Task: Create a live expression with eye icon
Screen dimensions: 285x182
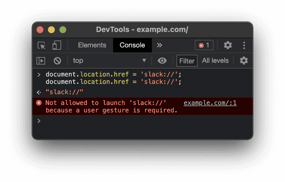Action: coord(162,61)
